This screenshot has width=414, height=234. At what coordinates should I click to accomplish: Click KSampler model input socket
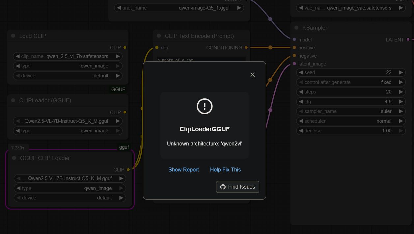[294, 39]
